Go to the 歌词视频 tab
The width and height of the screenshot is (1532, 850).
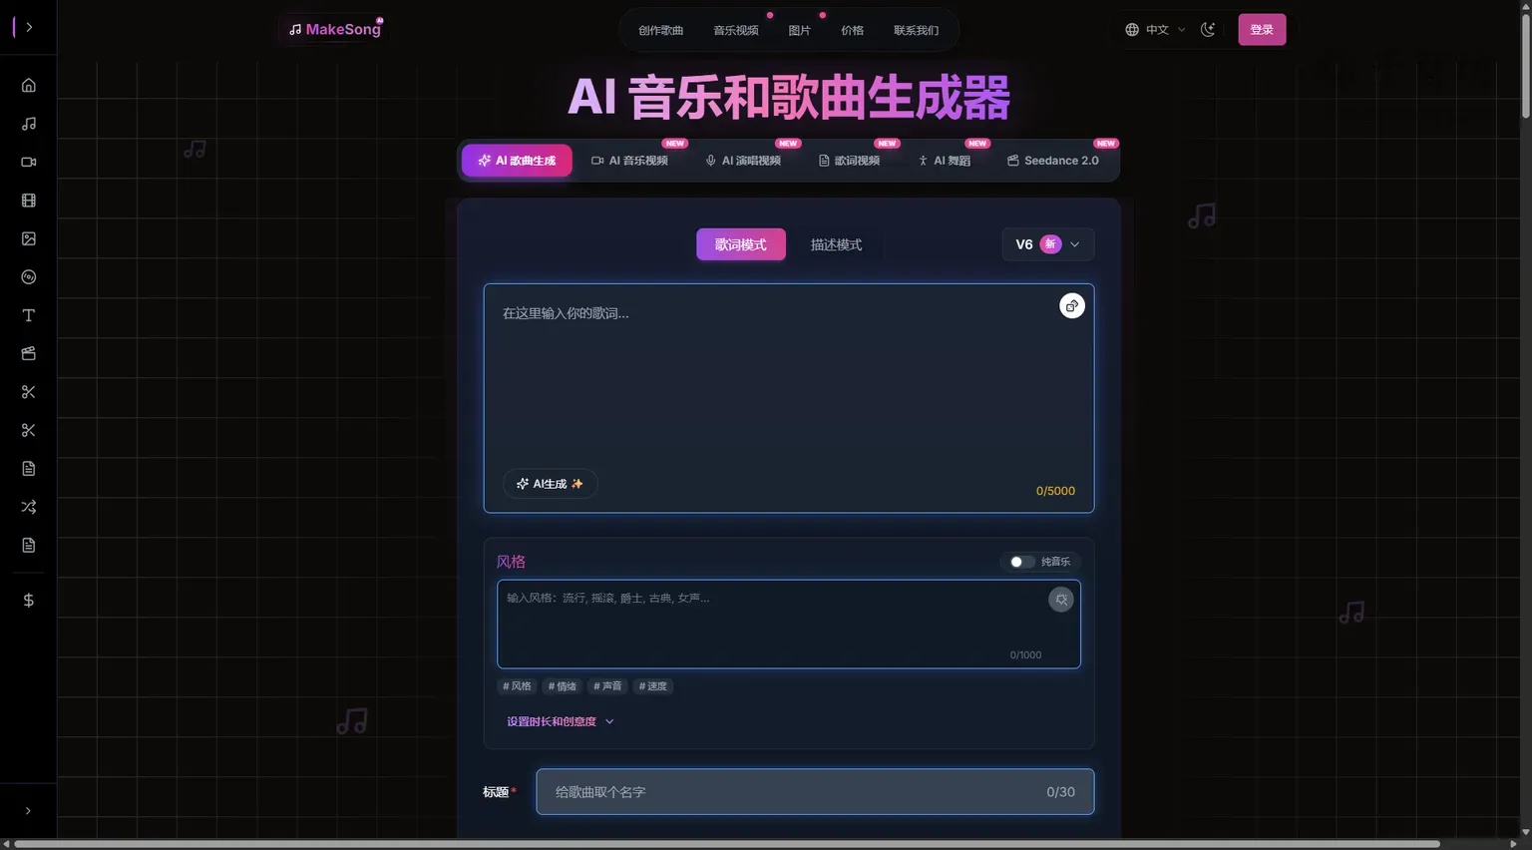click(849, 161)
